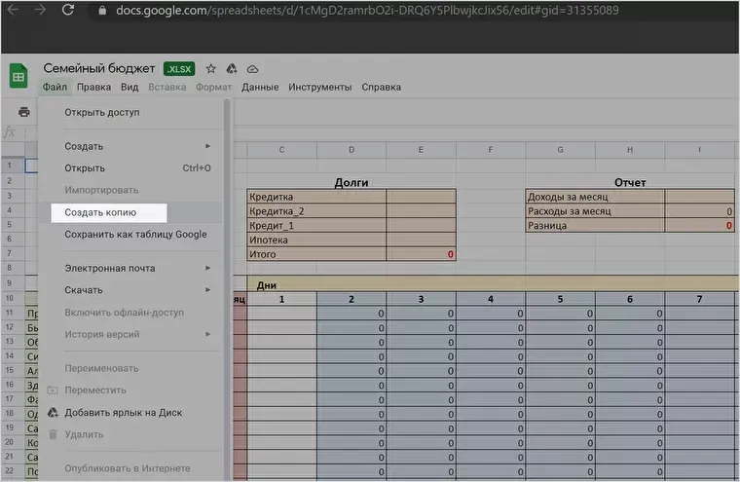Click the Кредитка_2 cell
740x482 pixels.
316,211
